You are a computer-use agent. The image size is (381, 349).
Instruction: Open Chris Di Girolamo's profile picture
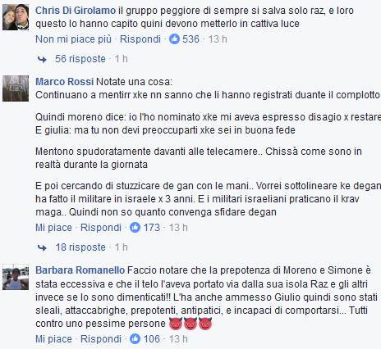(x=16, y=17)
